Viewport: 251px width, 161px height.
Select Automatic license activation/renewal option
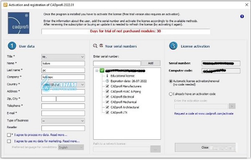coord(171,81)
